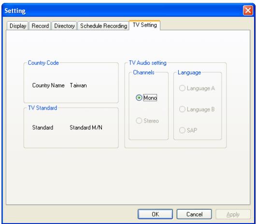Click the TV Standard group title

tap(43, 108)
